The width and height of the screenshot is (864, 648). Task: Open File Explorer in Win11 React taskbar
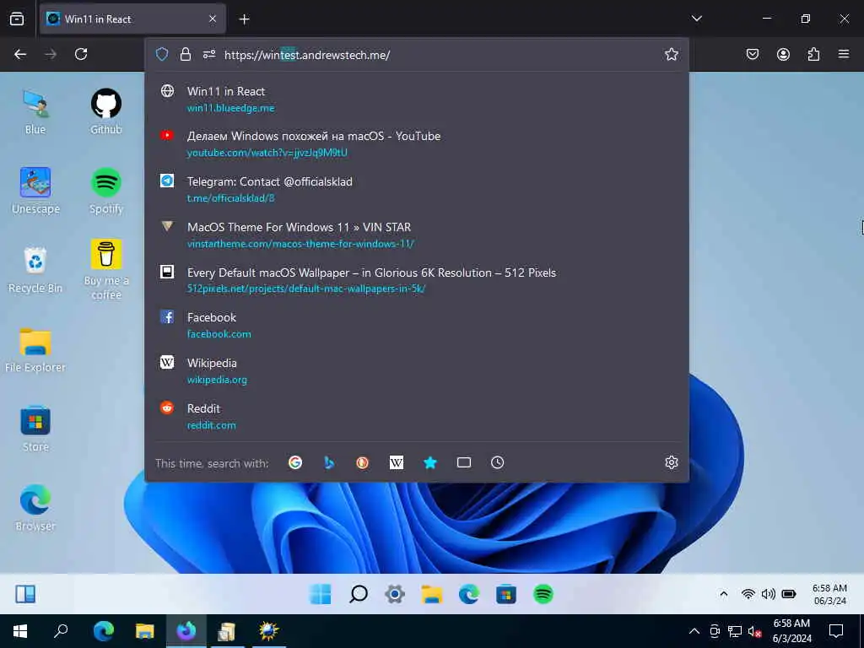coord(432,594)
